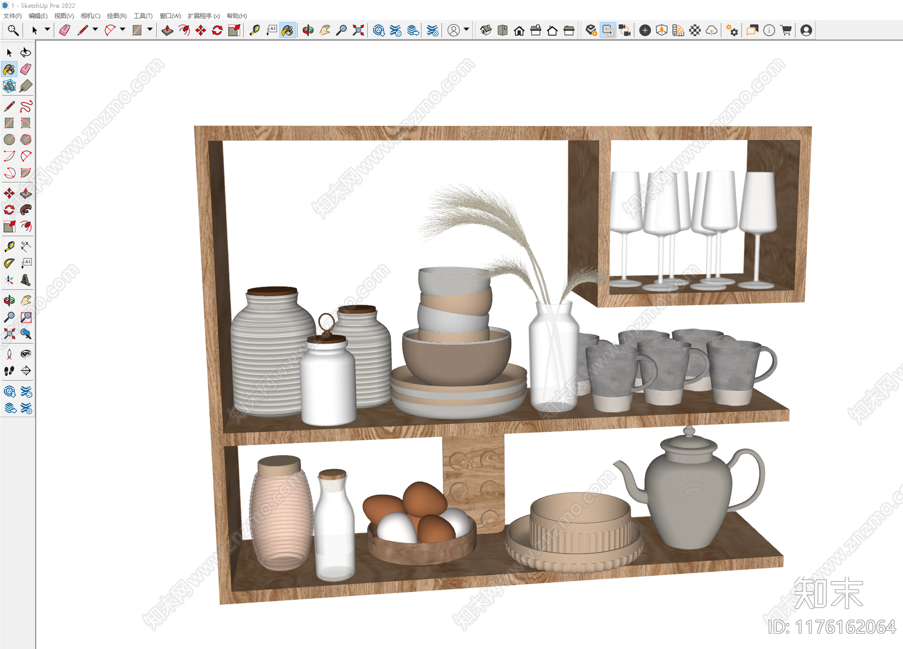Select the Walk footprints tool
This screenshot has height=649, width=903.
click(9, 371)
